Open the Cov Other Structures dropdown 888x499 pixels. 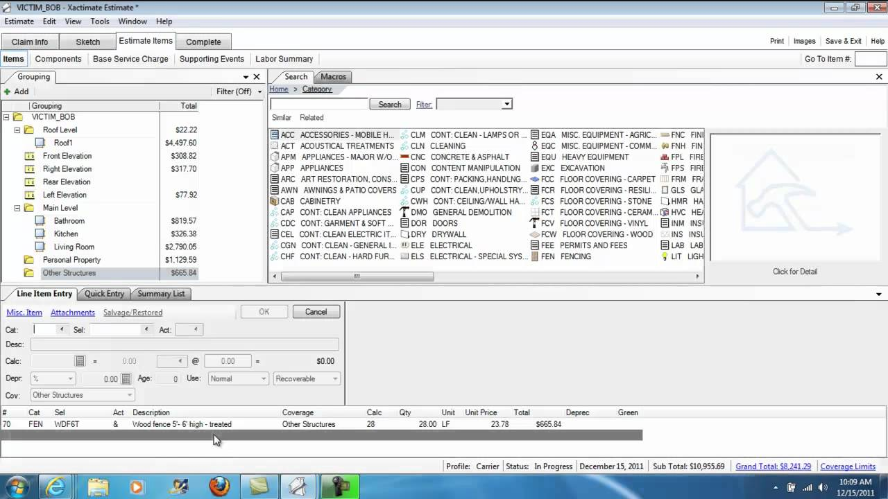coord(83,395)
